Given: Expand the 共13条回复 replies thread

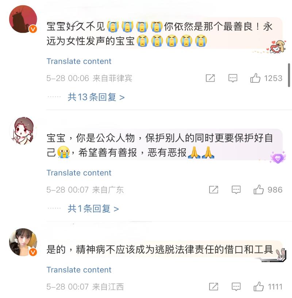Looking at the screenshot, I should point(96,97).
